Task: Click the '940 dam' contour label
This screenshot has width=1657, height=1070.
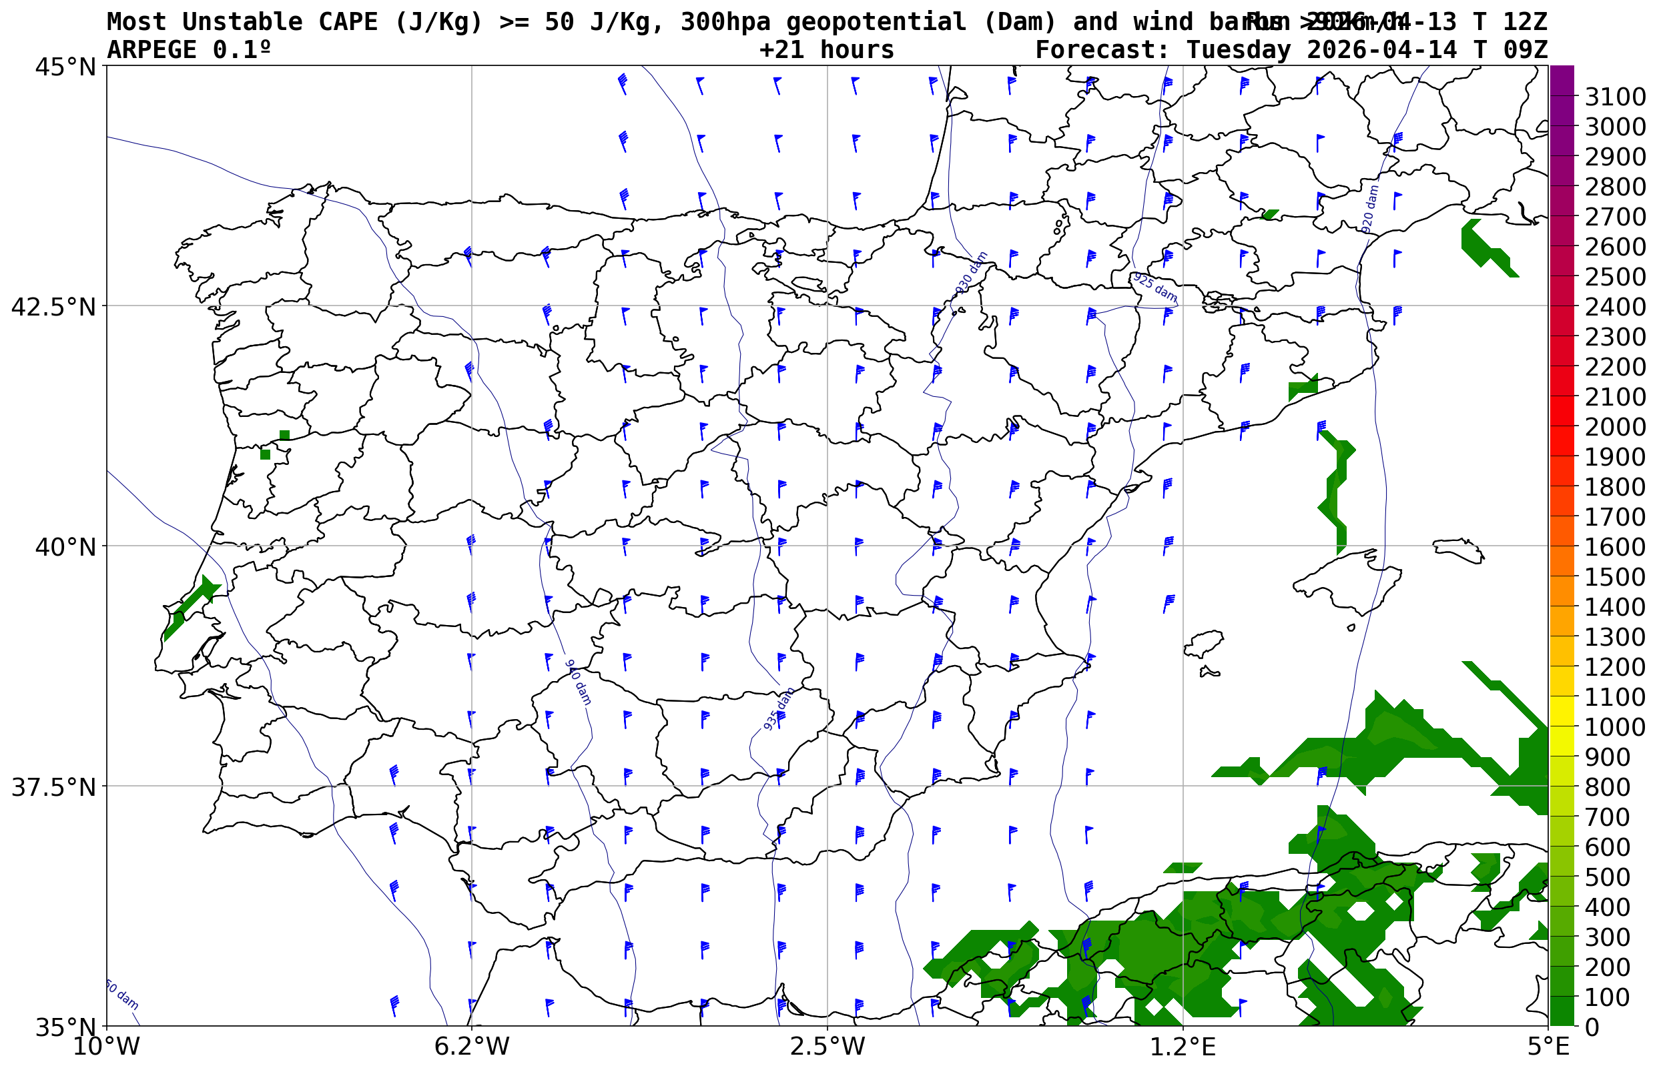Action: click(x=578, y=683)
